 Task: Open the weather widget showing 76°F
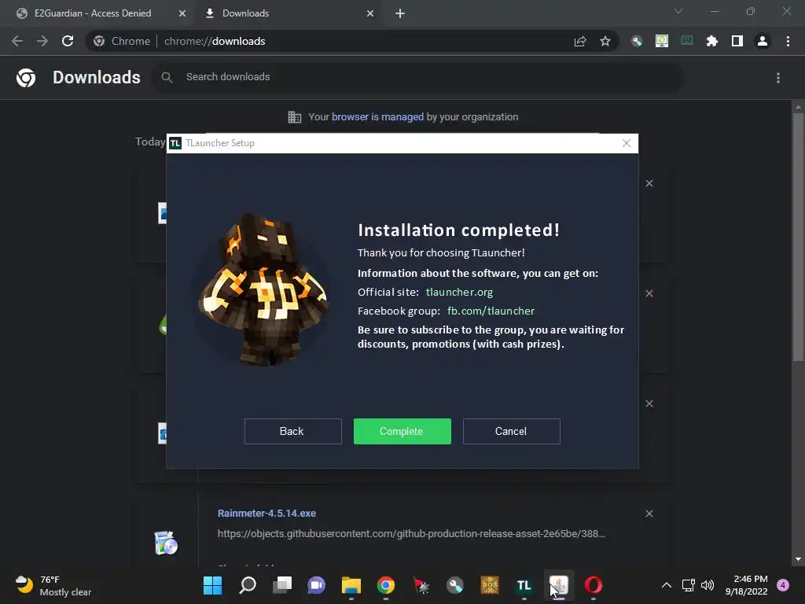coord(53,585)
